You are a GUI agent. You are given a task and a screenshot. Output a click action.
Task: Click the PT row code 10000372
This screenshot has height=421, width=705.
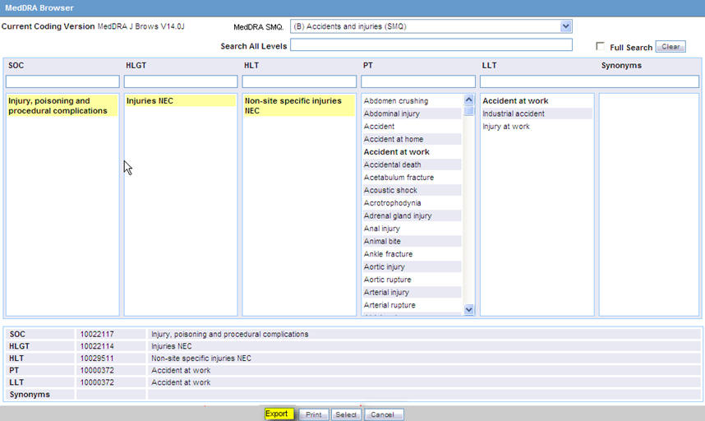(x=97, y=371)
